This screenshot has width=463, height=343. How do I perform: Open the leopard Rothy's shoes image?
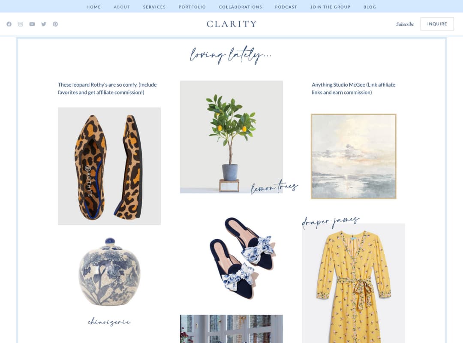point(109,166)
